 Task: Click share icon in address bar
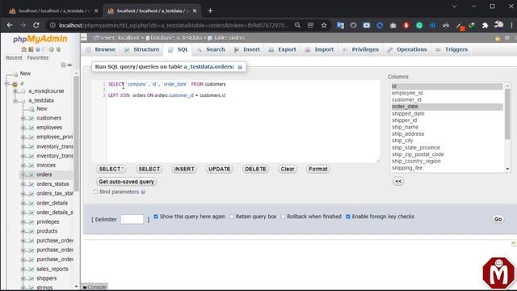click(310, 25)
